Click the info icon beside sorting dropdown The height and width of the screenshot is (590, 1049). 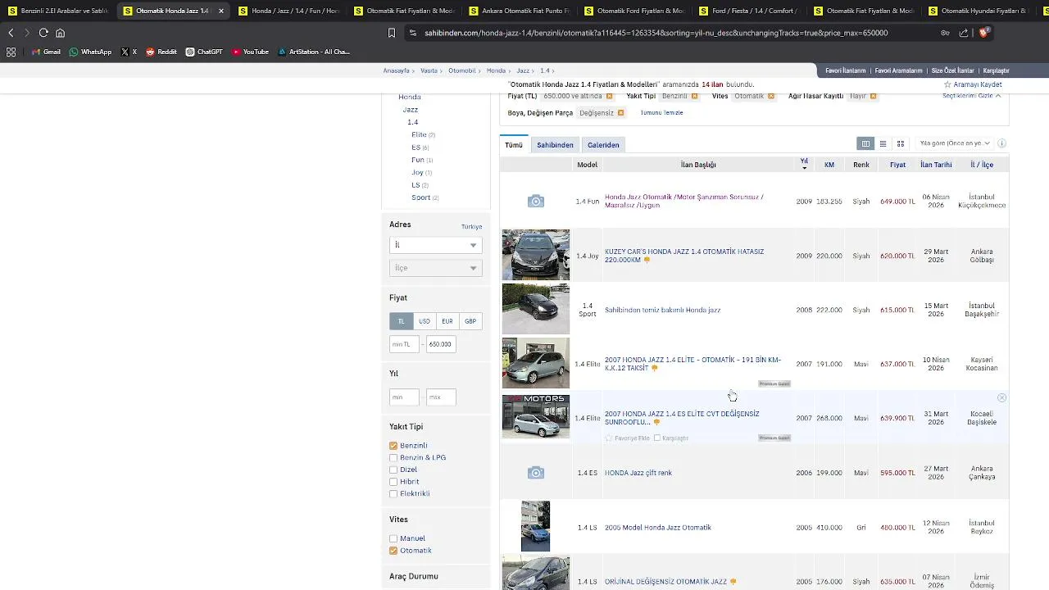pos(1001,143)
